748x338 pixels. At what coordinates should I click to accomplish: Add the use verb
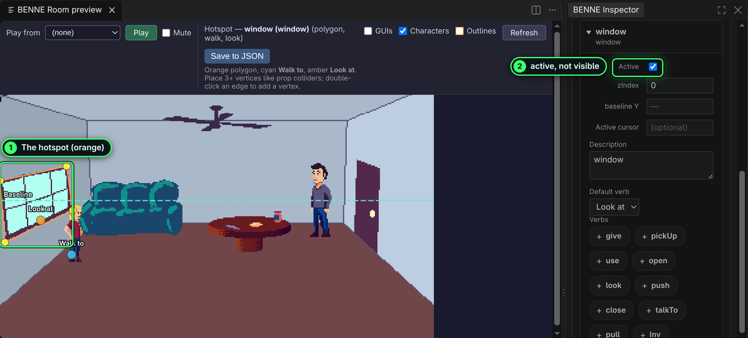(608, 261)
